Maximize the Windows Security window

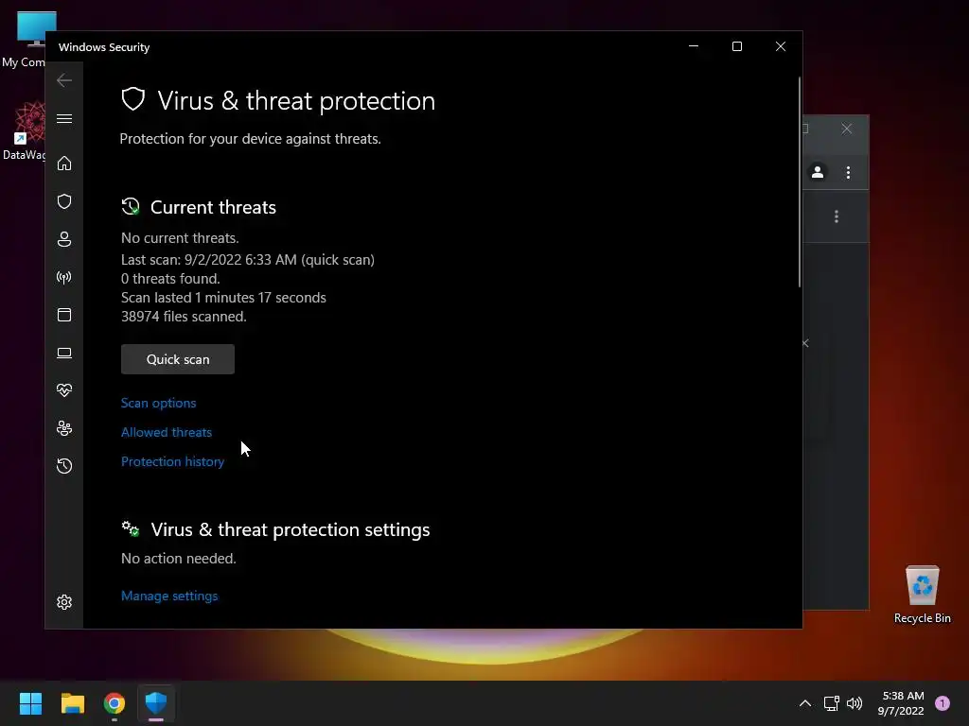tap(736, 46)
